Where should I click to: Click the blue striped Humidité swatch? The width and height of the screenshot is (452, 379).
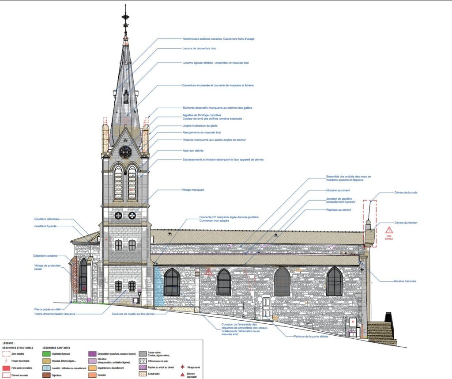pos(46,368)
